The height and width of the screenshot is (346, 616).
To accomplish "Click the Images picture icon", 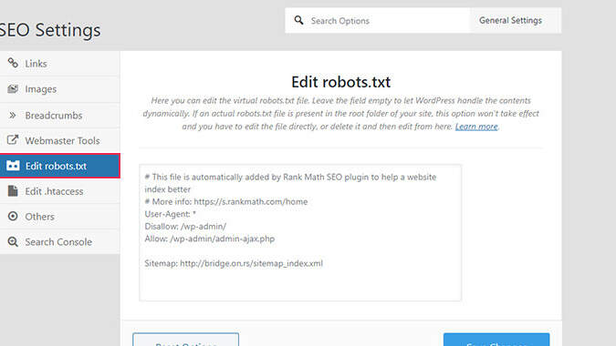I will 13,89.
